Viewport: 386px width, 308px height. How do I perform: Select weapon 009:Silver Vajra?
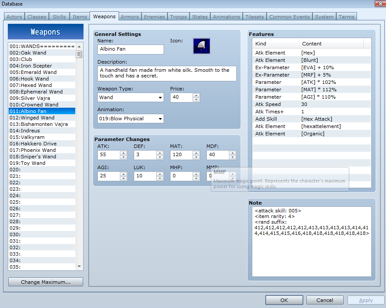point(42,98)
